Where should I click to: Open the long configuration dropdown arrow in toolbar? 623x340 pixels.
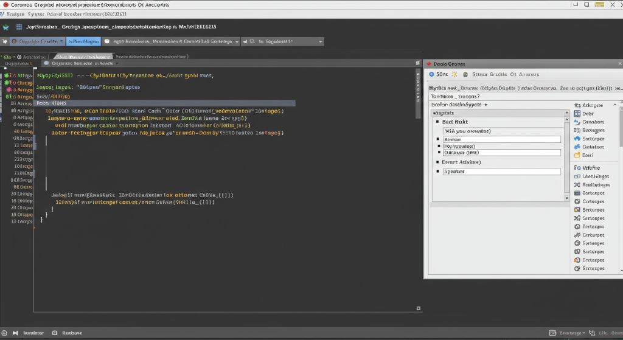coord(237,42)
